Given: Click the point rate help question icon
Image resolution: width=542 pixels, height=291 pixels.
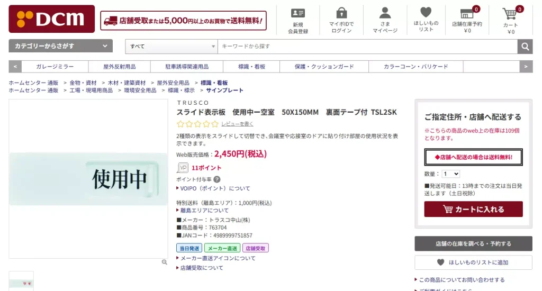Looking at the screenshot, I should 216,179.
